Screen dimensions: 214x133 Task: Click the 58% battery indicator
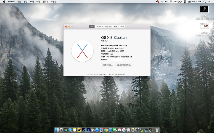point(178,2)
